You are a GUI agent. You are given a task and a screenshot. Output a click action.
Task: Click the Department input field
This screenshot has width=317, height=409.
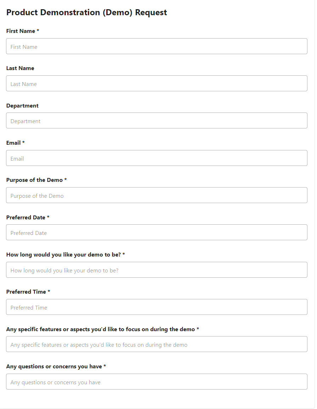[x=157, y=120]
